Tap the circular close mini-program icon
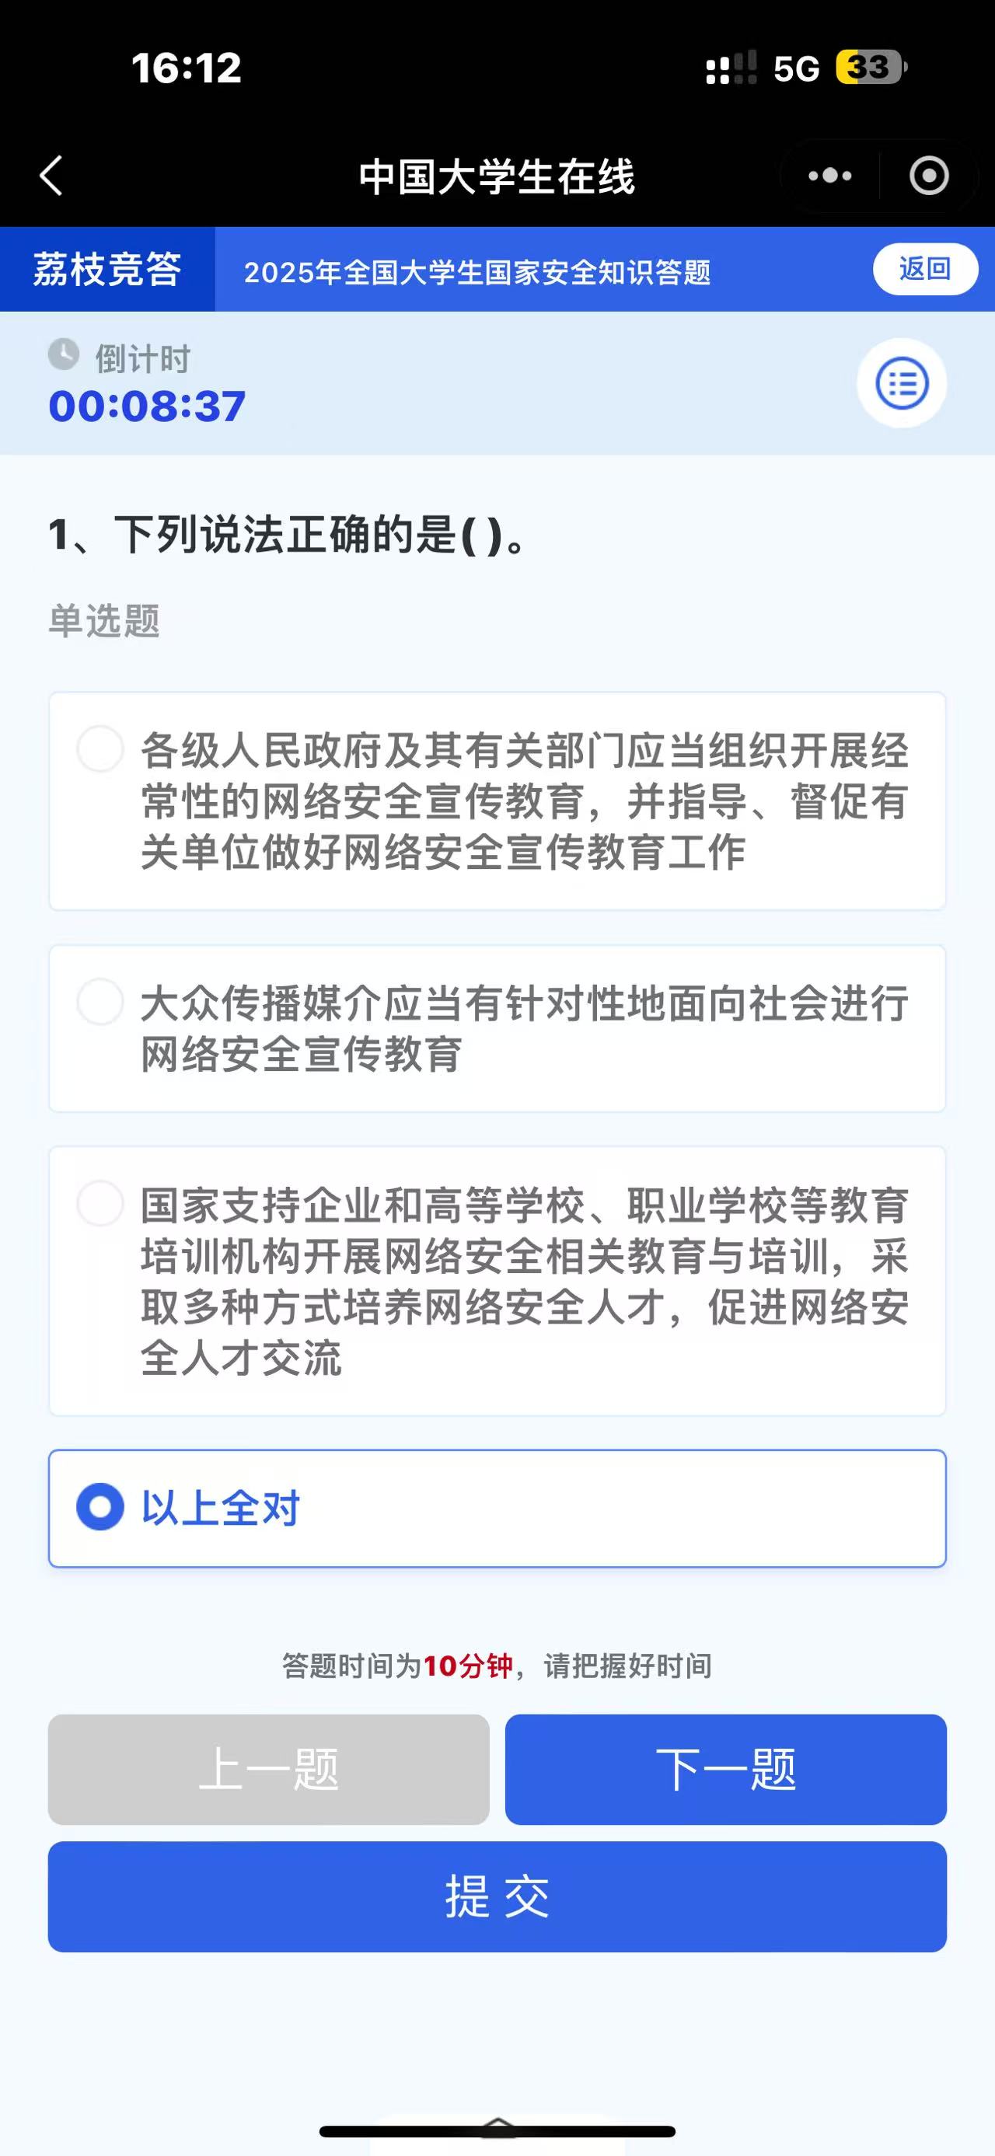 pos(929,176)
